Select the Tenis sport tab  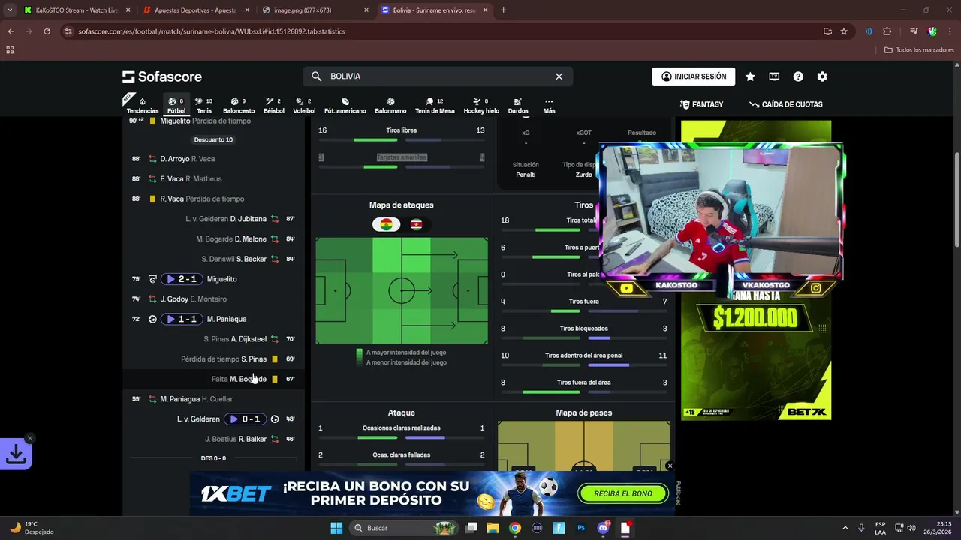(204, 106)
